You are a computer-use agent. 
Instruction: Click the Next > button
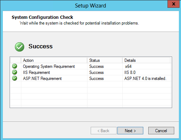pyautogui.click(x=130, y=131)
